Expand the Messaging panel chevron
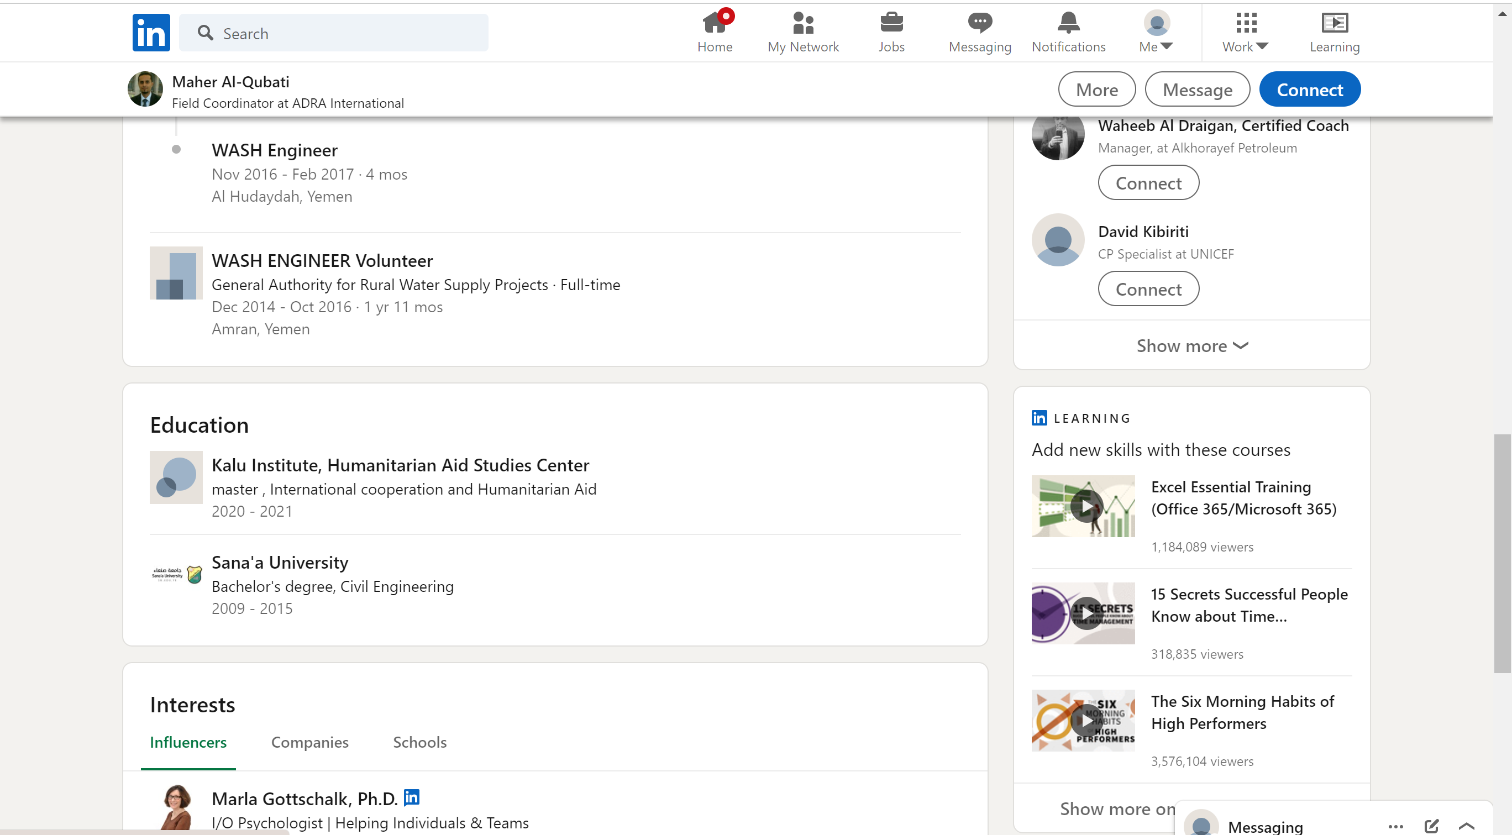1512x835 pixels. pos(1466,826)
